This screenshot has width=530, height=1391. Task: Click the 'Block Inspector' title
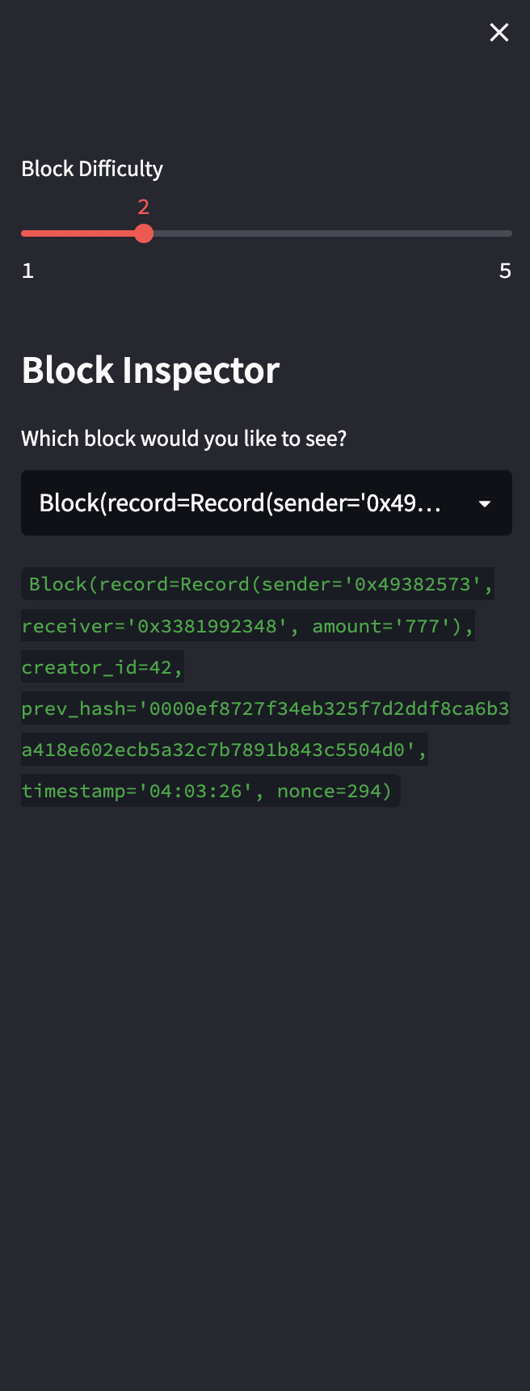[149, 369]
